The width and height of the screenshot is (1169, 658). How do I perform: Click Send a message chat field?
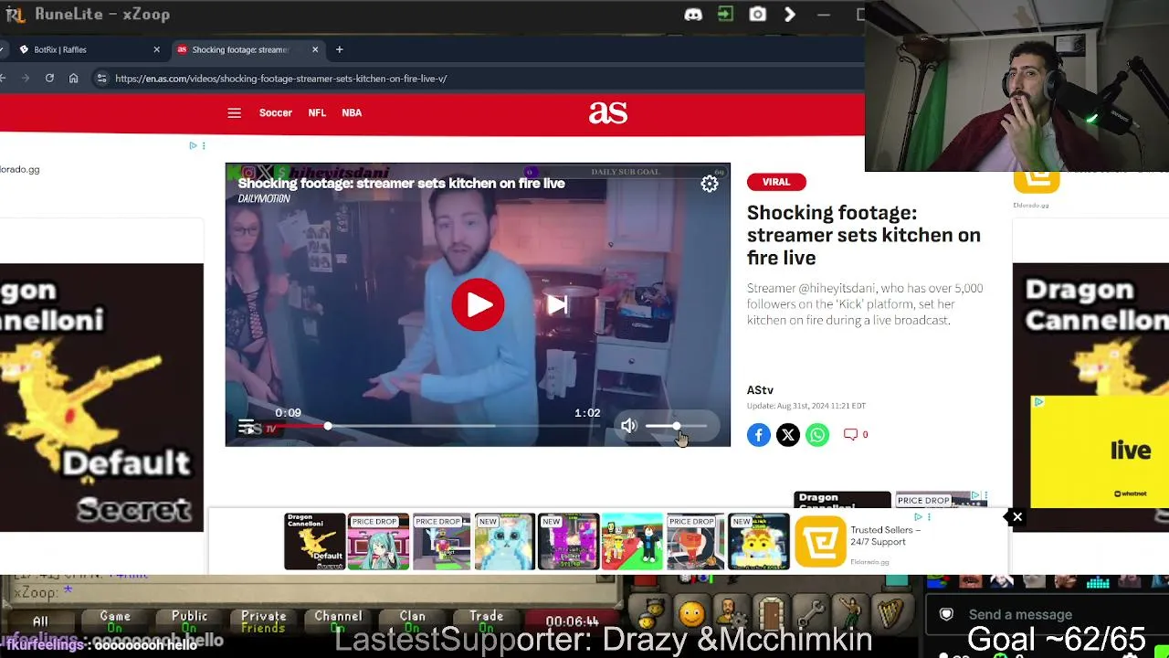(1046, 615)
